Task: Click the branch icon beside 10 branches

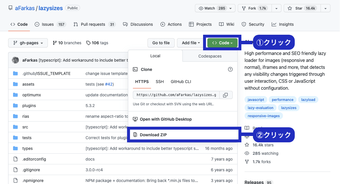Action: pyautogui.click(x=55, y=43)
